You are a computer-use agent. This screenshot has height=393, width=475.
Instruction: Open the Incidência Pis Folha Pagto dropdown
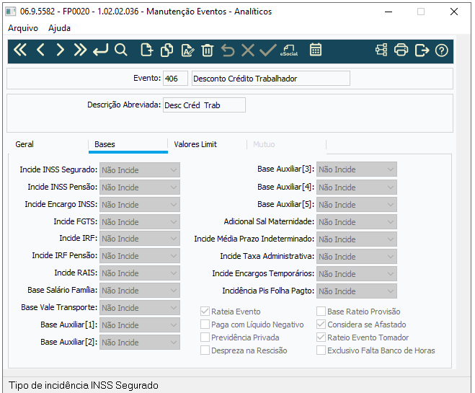(x=357, y=291)
